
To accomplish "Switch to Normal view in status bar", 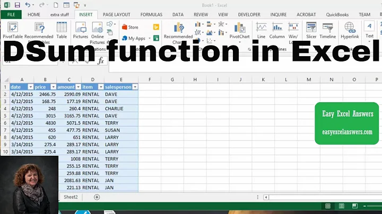I will tap(328, 206).
